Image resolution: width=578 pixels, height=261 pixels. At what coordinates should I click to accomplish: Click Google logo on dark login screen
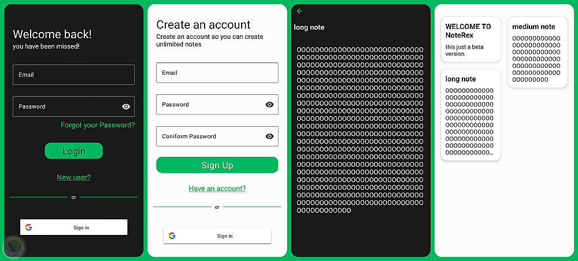pos(28,227)
